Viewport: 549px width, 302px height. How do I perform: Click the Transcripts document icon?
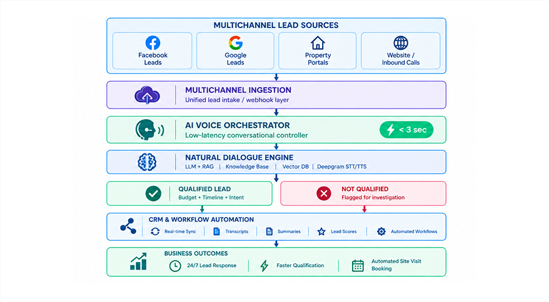click(216, 231)
